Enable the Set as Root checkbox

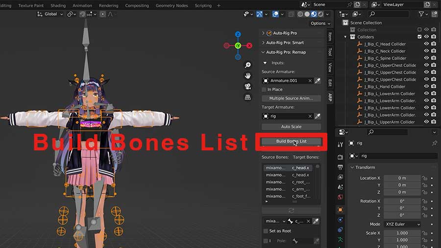(x=266, y=231)
